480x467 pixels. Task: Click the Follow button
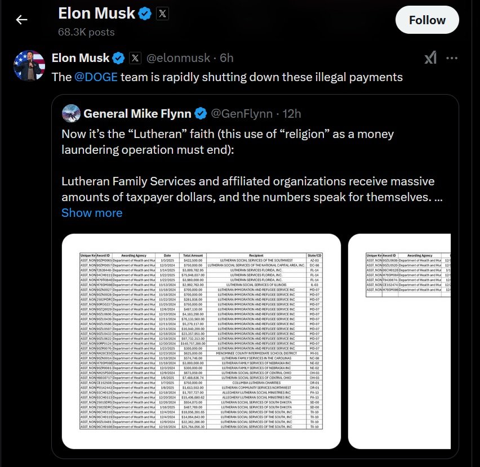point(427,20)
